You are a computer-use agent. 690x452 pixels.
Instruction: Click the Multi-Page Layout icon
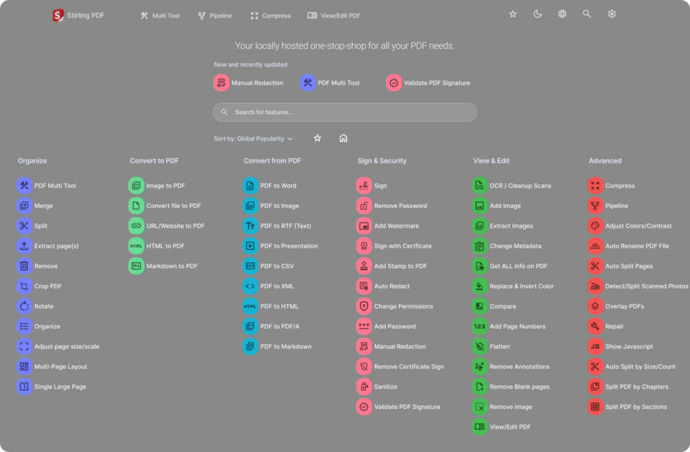[24, 366]
